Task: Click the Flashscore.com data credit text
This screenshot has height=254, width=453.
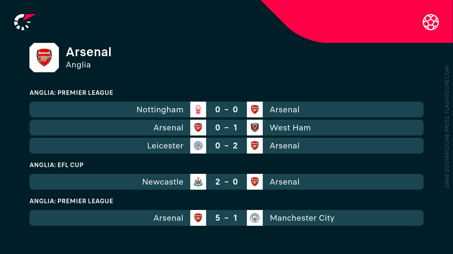Action: pyautogui.click(x=447, y=127)
